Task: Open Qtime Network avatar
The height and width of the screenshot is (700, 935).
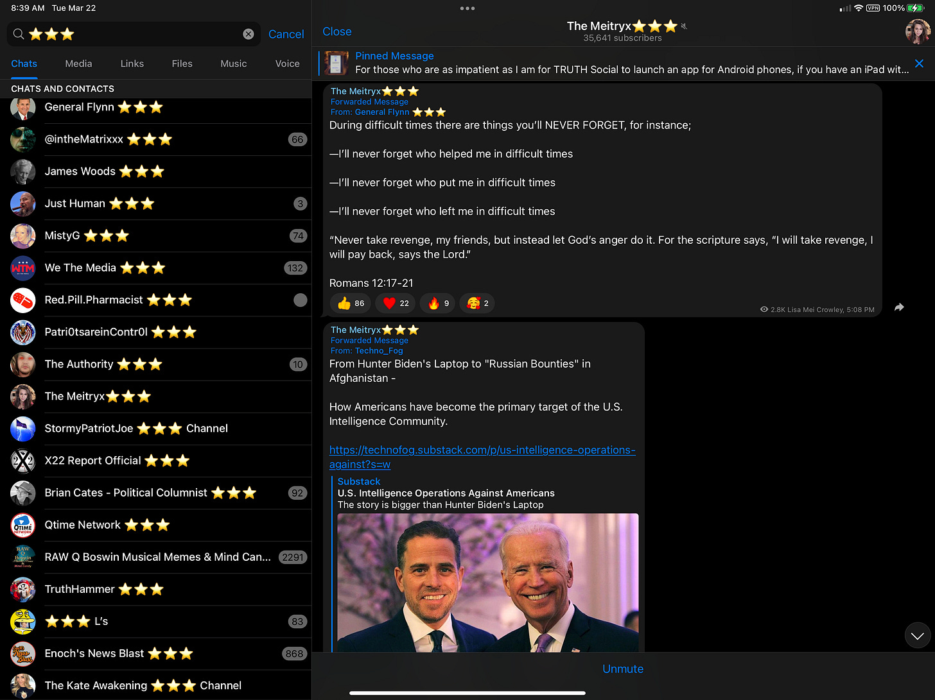Action: (23, 525)
